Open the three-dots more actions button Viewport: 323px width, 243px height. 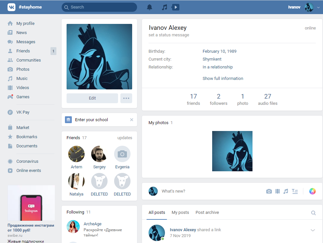click(x=126, y=98)
